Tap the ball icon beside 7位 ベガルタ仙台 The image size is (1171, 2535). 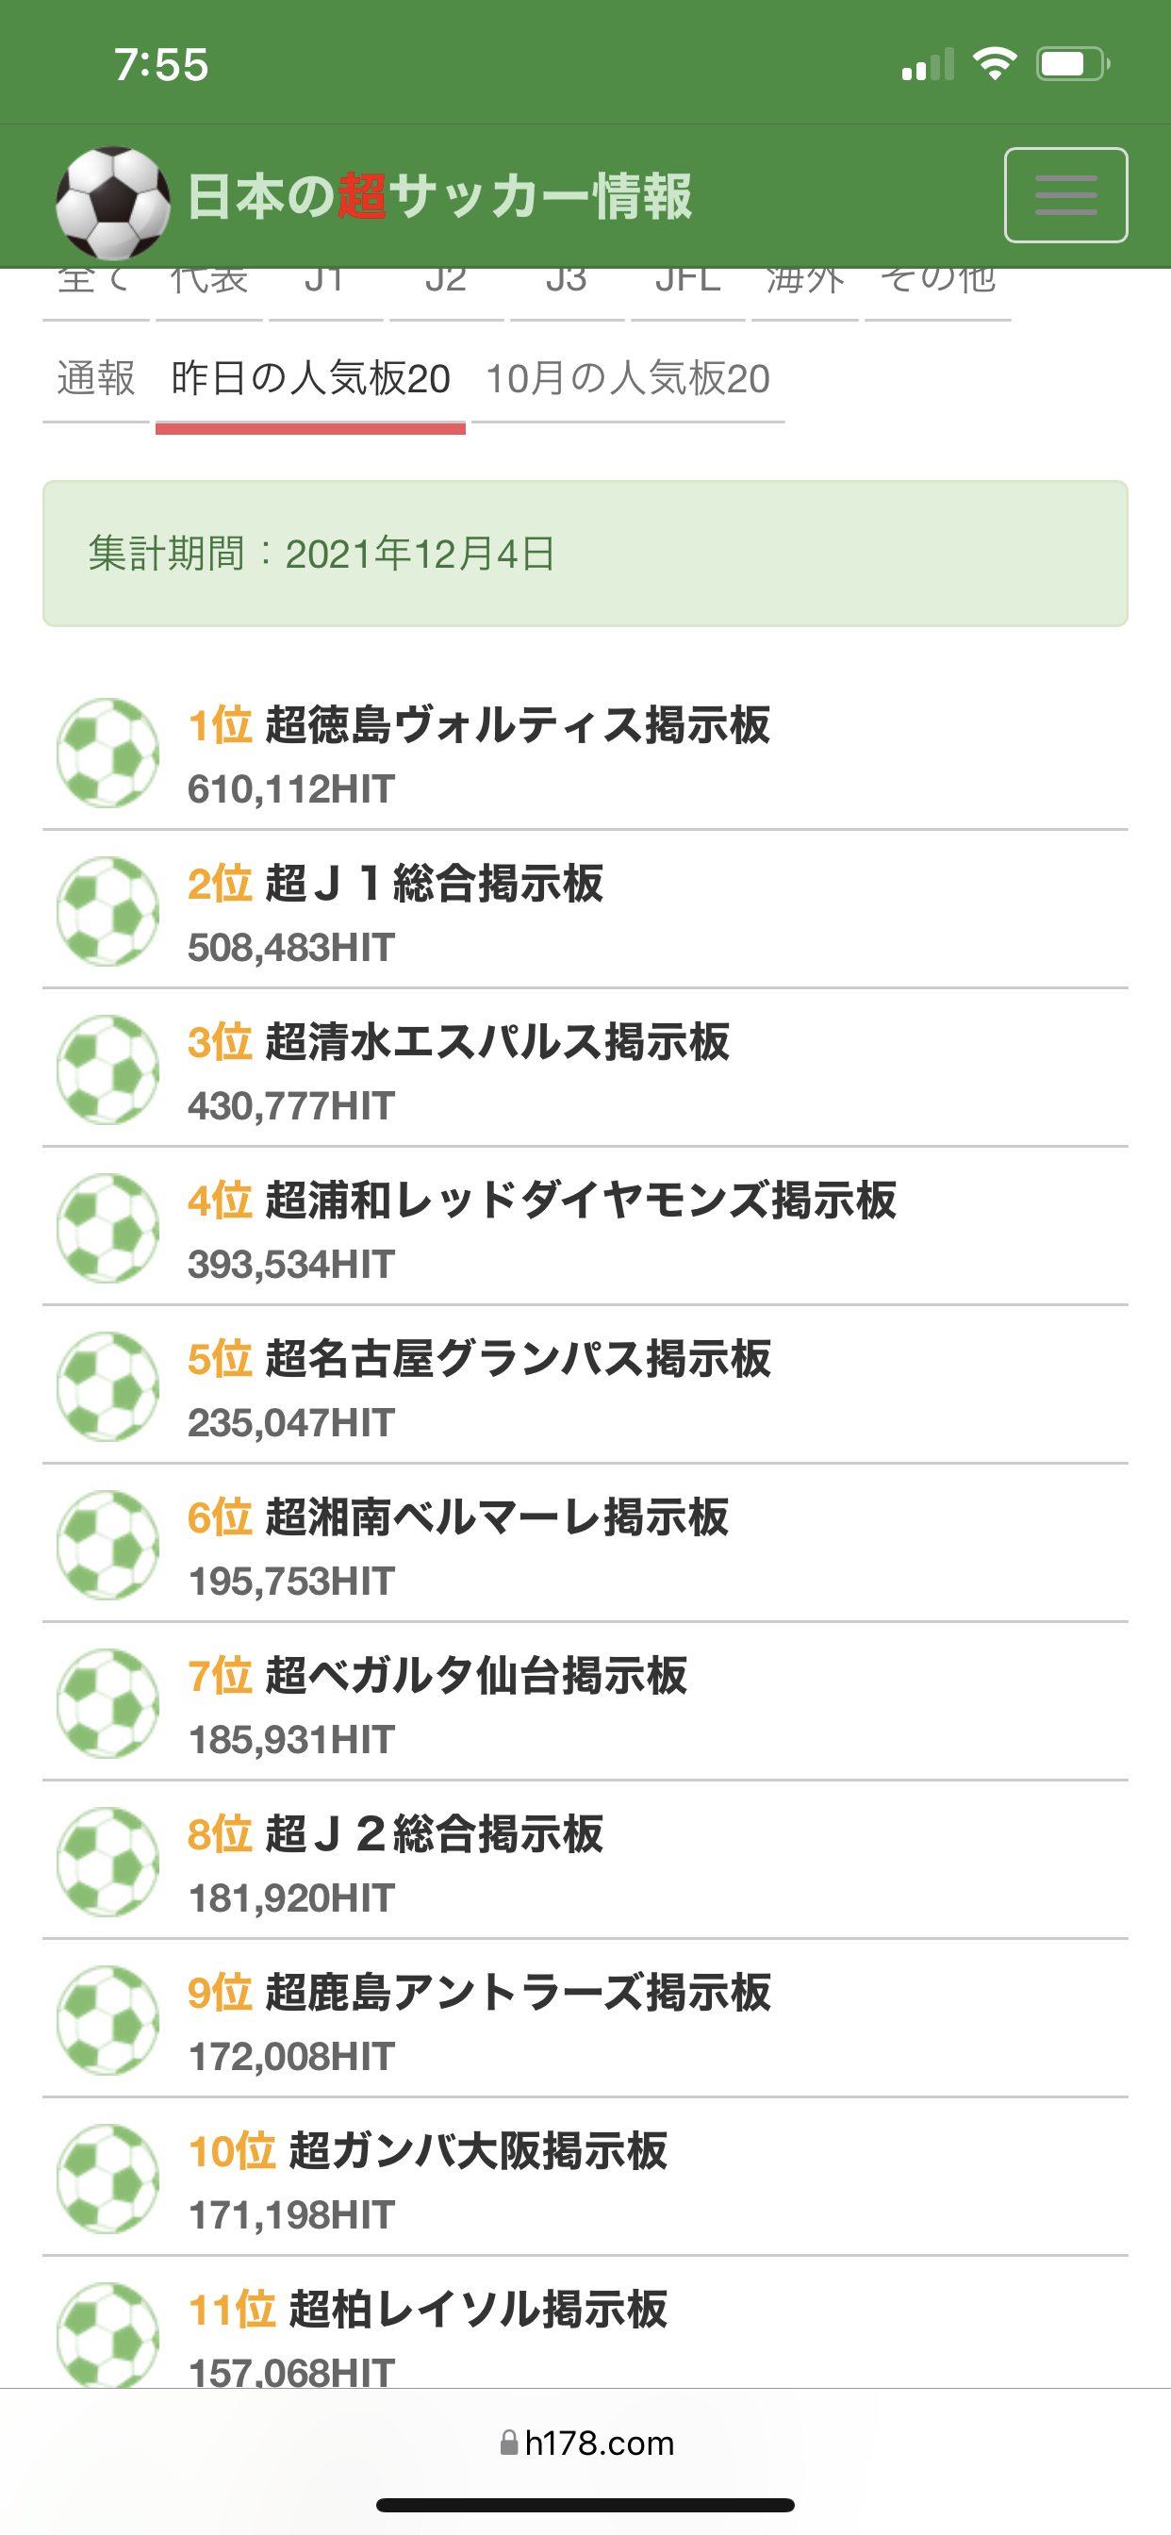tap(108, 1703)
